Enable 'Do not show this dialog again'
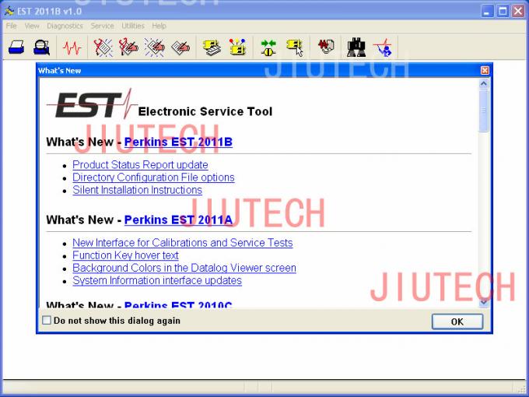 [47, 320]
